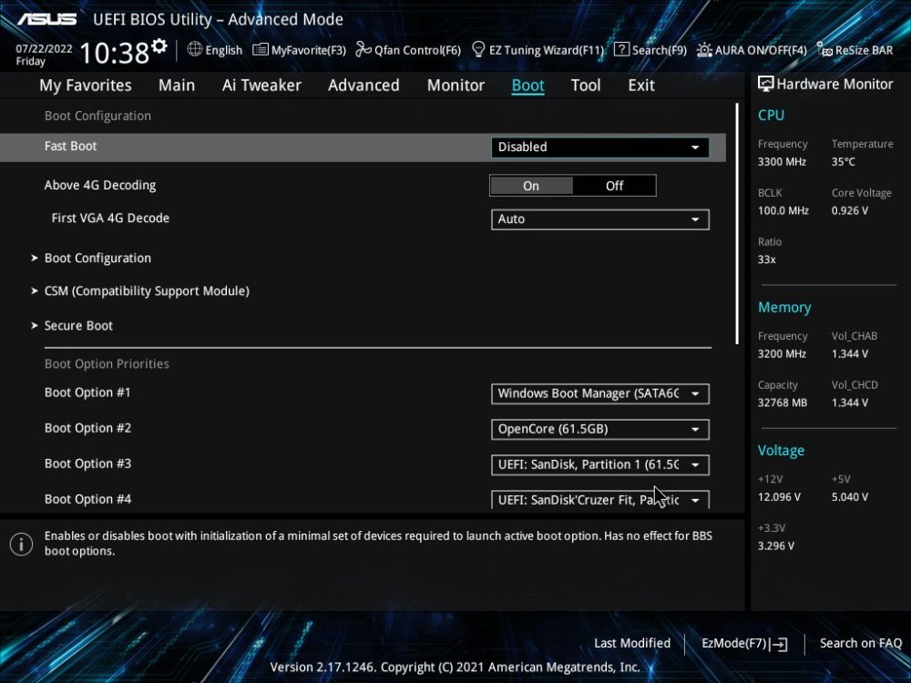Click the ReSize BAR label
911x683 pixels.
864,50
